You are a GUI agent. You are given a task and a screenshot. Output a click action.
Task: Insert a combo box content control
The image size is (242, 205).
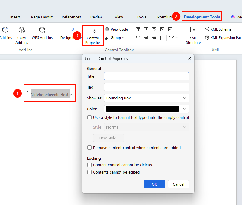138,38
